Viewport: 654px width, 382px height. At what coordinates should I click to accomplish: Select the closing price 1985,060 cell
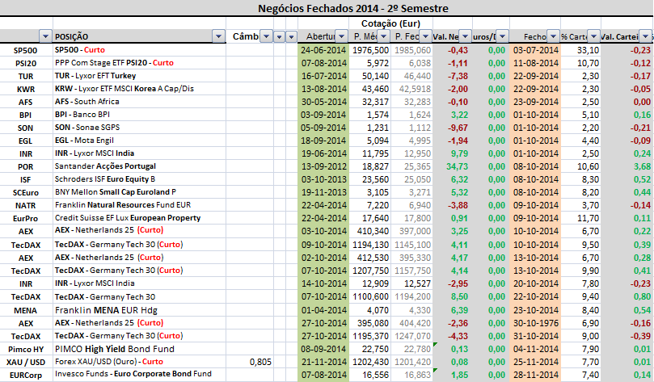pos(411,50)
